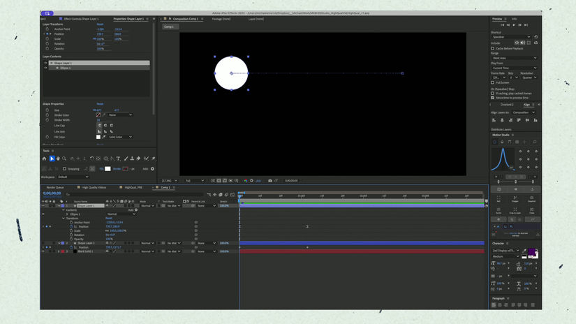Click Fill Color eyedropper icon
The height and width of the screenshot is (324, 576).
click(104, 137)
